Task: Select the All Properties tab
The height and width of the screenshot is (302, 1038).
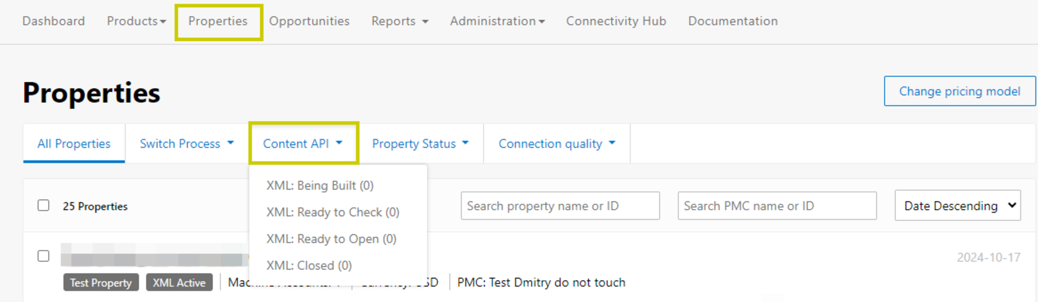Action: [x=74, y=144]
